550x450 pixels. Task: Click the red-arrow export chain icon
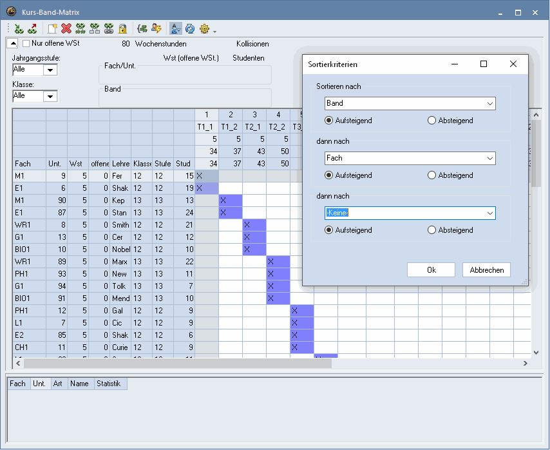[32, 29]
